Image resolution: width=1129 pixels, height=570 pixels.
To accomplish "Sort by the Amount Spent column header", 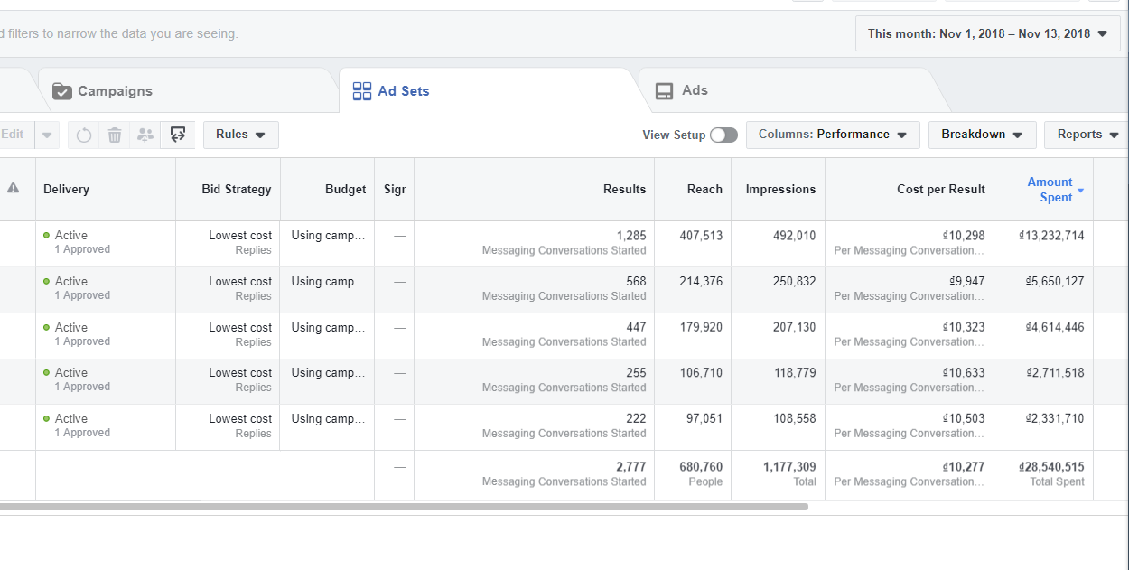I will pyautogui.click(x=1050, y=190).
